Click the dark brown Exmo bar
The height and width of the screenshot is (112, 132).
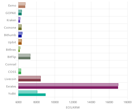pos(22,7)
